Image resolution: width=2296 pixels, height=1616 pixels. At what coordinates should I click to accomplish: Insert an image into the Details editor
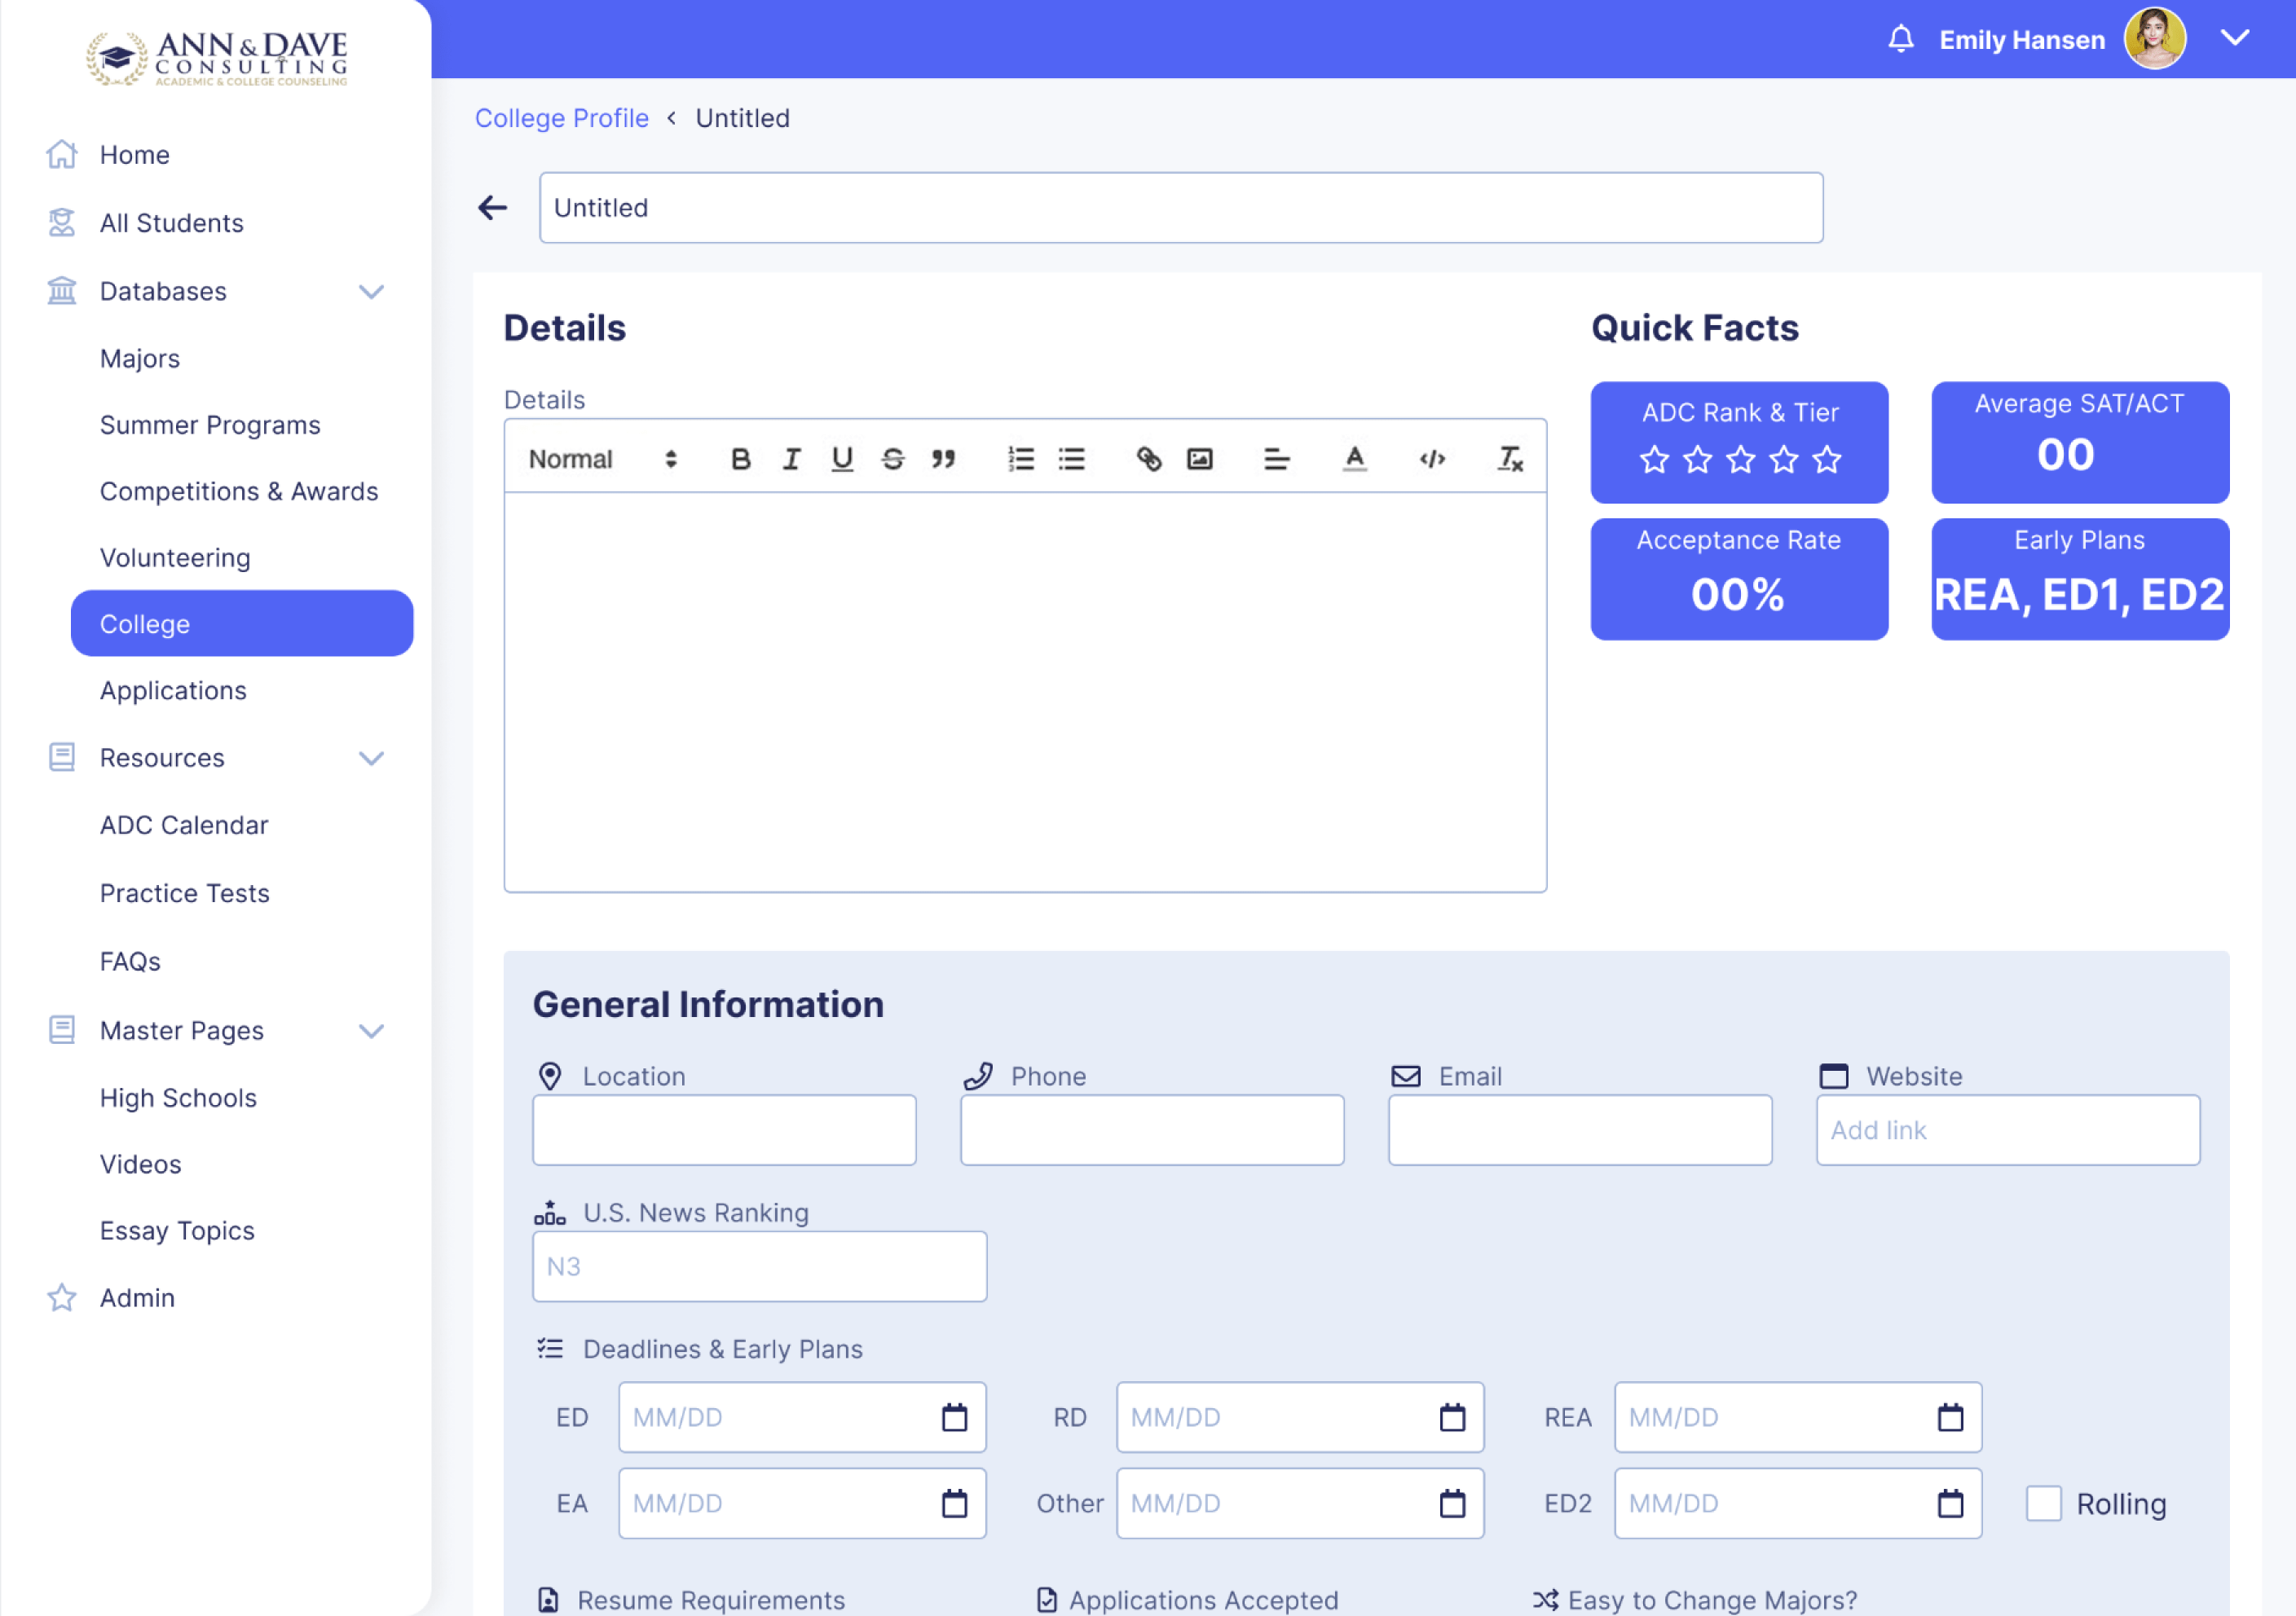click(x=1200, y=459)
